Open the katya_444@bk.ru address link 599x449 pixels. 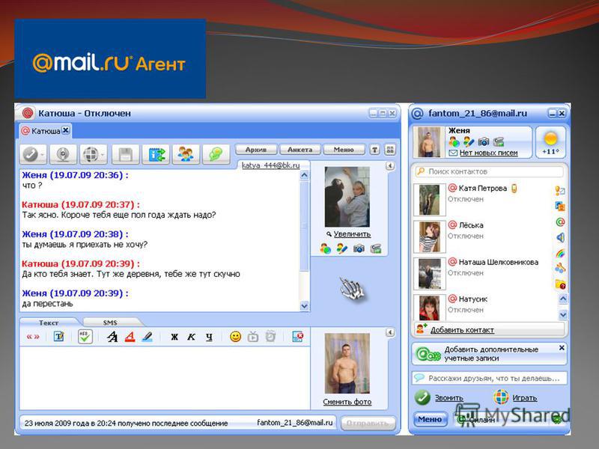tap(271, 165)
